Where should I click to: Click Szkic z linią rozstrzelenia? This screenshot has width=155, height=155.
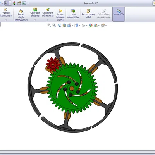click(x=104, y=14)
